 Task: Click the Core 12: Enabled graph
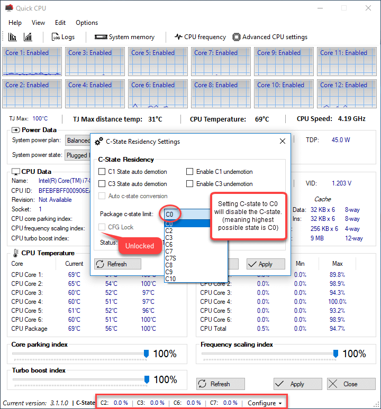pos(347,94)
